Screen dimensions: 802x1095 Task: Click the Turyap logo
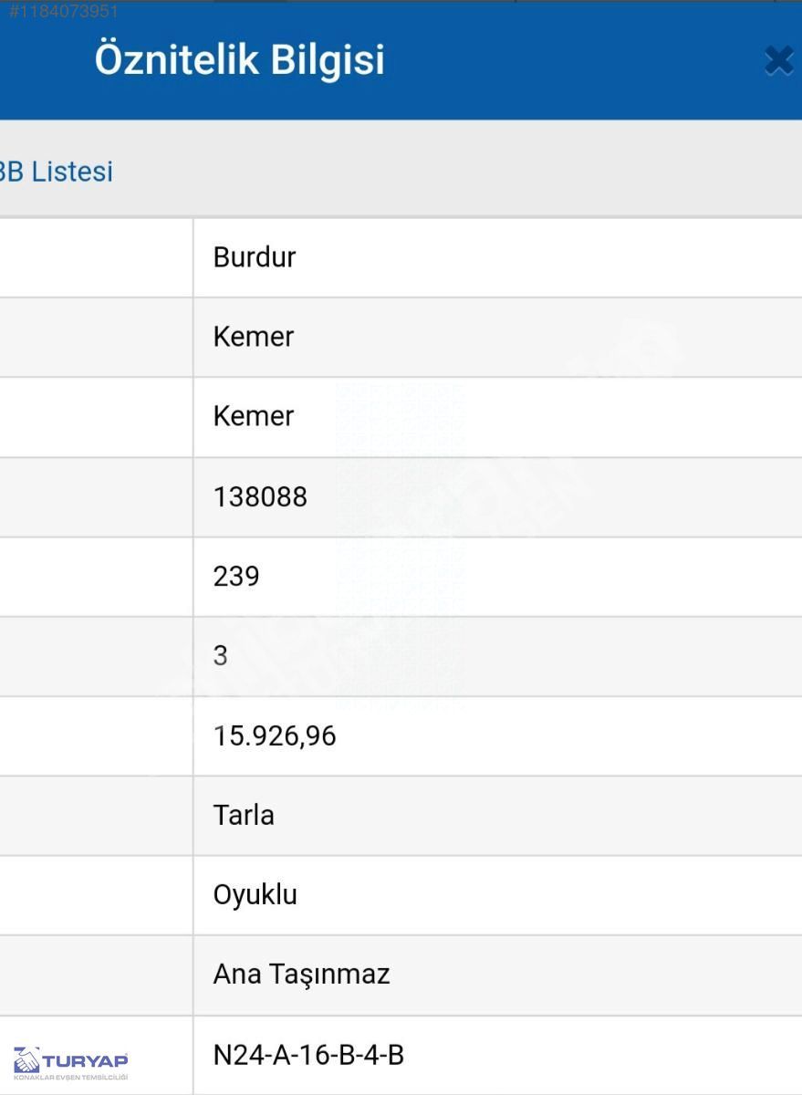coord(70,1062)
